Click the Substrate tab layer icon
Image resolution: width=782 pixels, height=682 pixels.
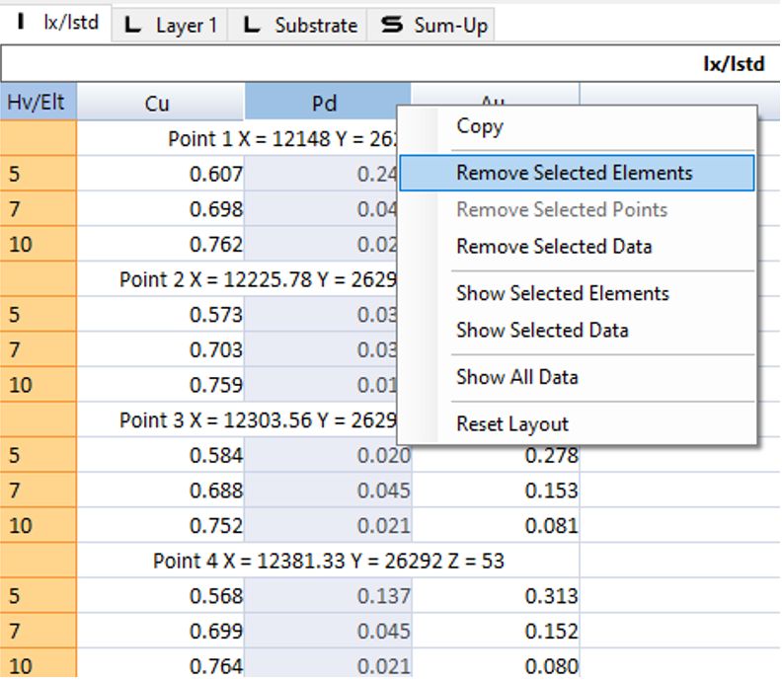[x=253, y=26]
